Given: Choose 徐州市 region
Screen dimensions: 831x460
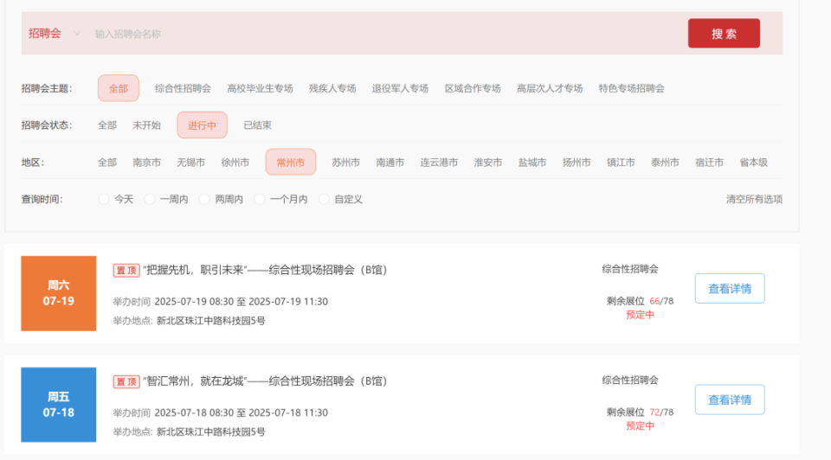Looking at the screenshot, I should pyautogui.click(x=235, y=163).
